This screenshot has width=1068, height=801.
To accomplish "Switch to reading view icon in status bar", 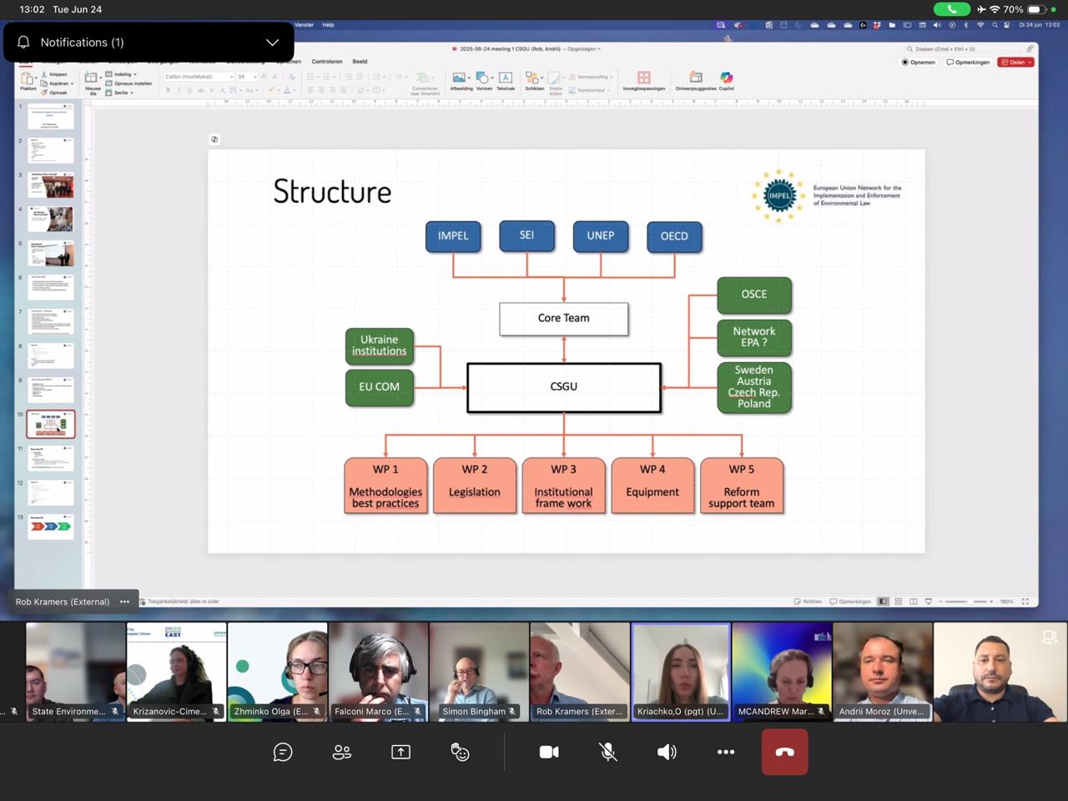I will pyautogui.click(x=914, y=602).
